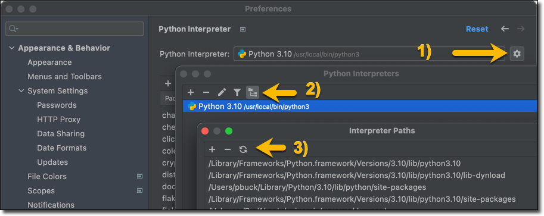This screenshot has height=216, width=544.
Task: Select Updates settings
Action: pyautogui.click(x=53, y=162)
